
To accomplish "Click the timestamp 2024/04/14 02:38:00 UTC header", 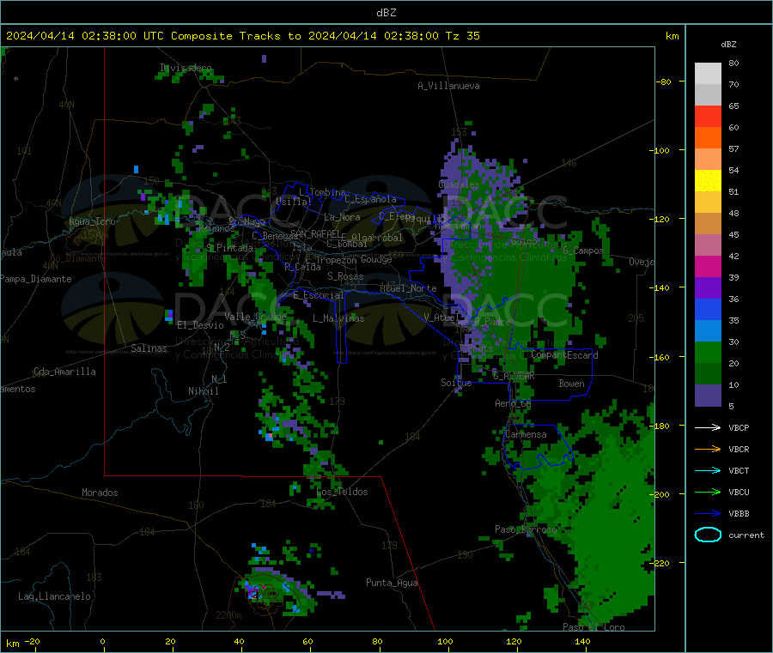I will point(85,36).
